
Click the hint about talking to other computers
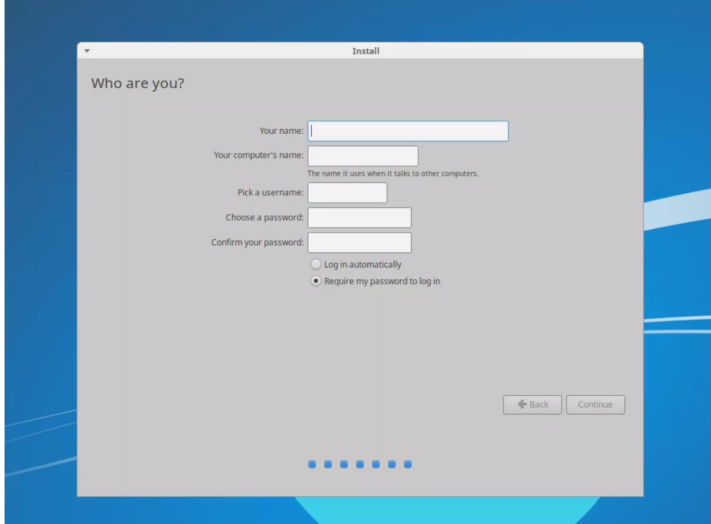click(393, 174)
